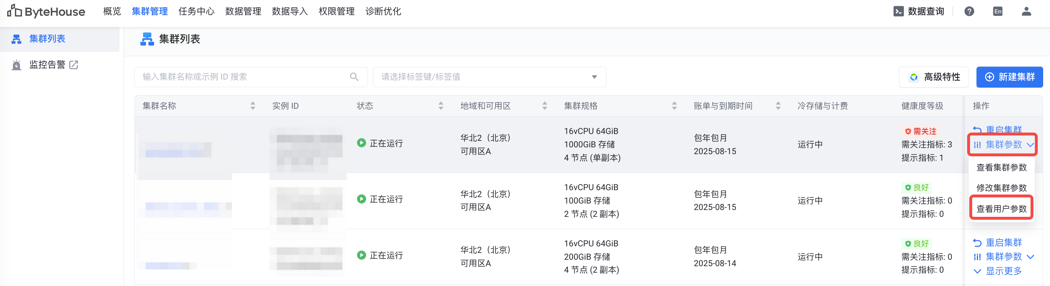Screen dimensions: 1050x286
Task: Click the search magnifier icon
Action: pos(354,77)
